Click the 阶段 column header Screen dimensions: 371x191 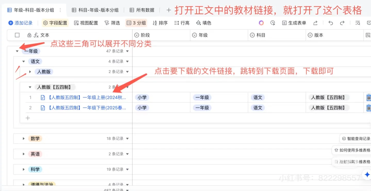161,35
